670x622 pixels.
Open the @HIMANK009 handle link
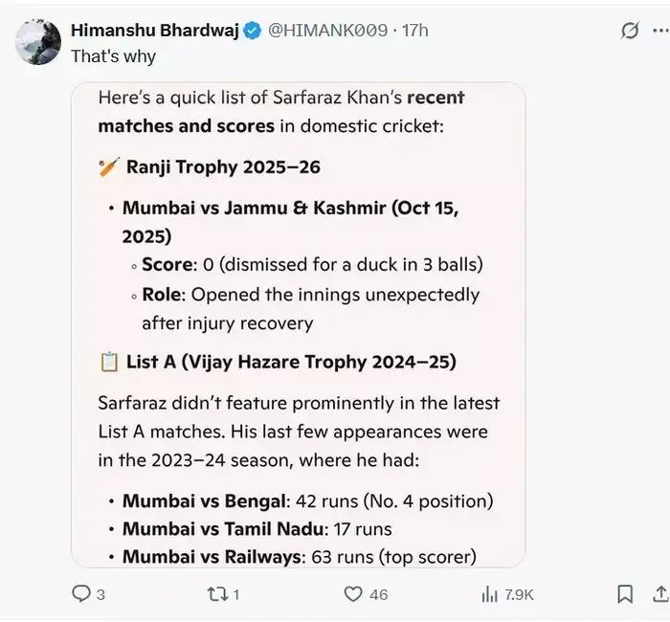[328, 31]
